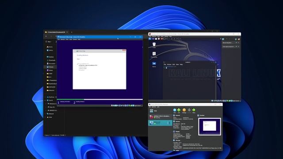The width and height of the screenshot is (283, 159).
Task: Click the Windows Setup dialog title bar
Action: (x=99, y=51)
